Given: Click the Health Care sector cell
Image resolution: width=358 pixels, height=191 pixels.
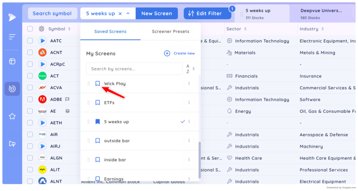Looking at the screenshot, I should pos(249,158).
